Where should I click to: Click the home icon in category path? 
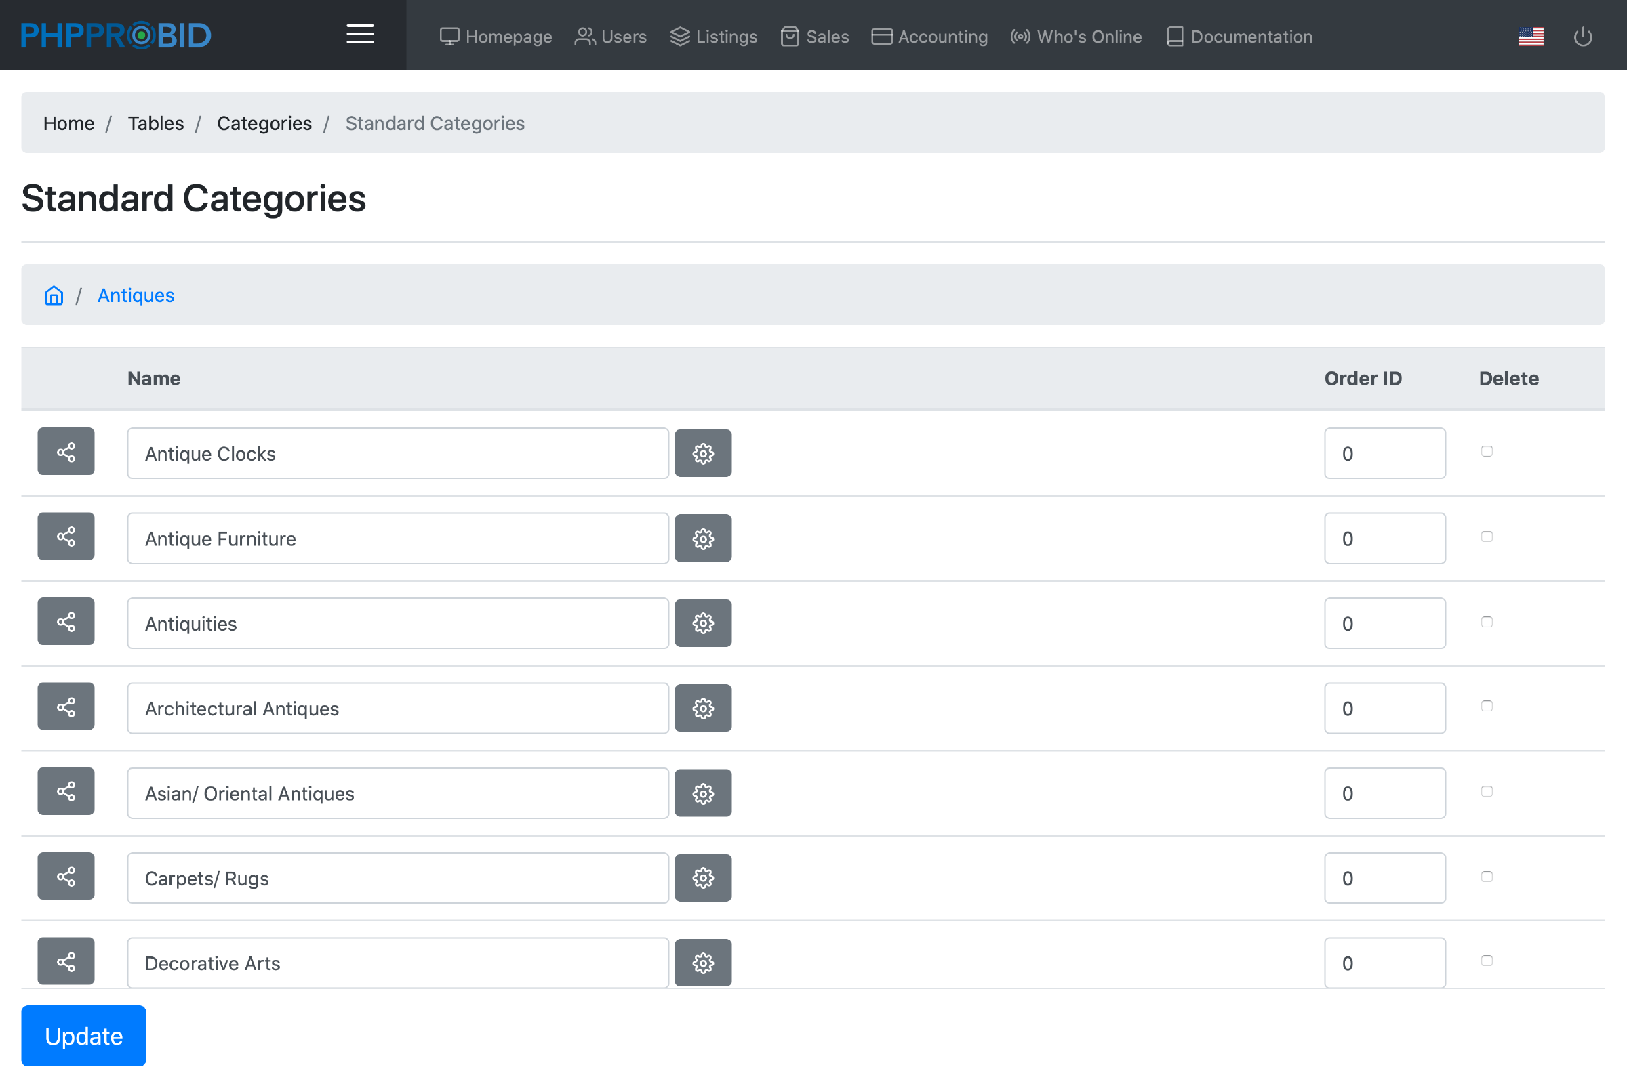tap(54, 295)
